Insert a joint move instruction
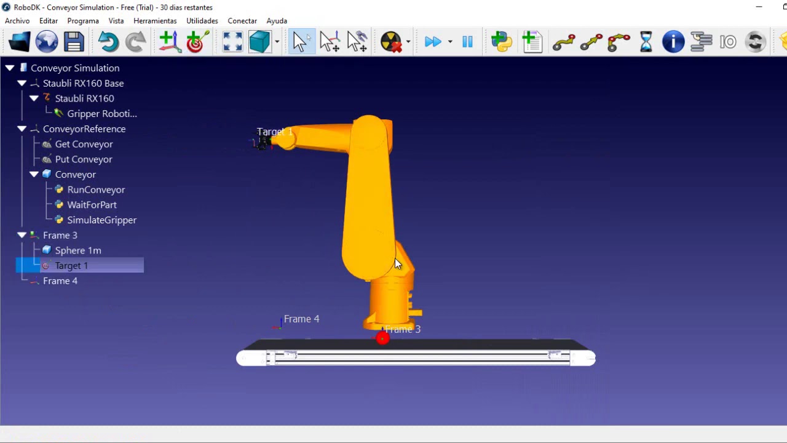The height and width of the screenshot is (443, 787). pos(564,42)
